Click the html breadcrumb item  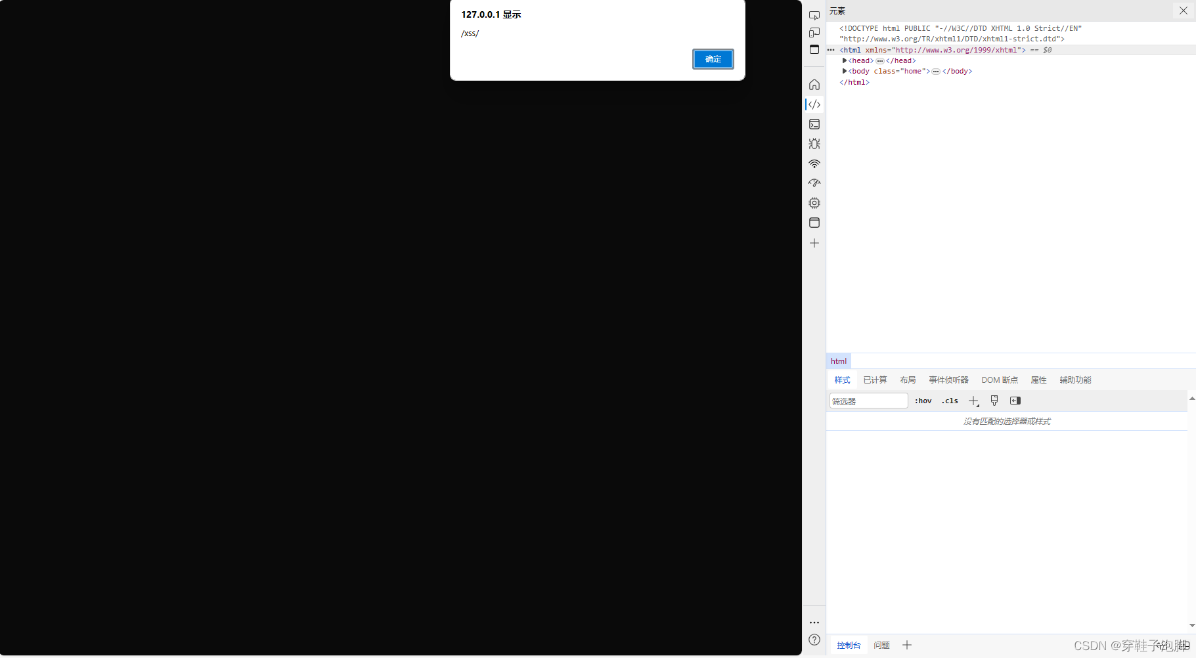click(x=839, y=361)
